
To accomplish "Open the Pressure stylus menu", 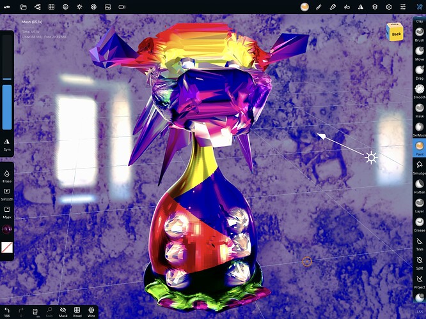I will tap(347, 7).
